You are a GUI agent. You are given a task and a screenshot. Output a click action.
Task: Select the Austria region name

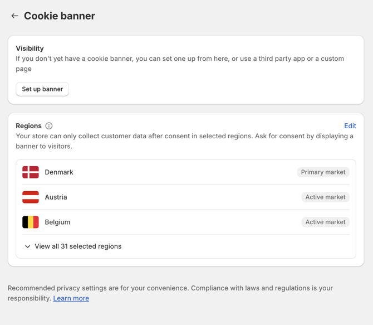56,197
